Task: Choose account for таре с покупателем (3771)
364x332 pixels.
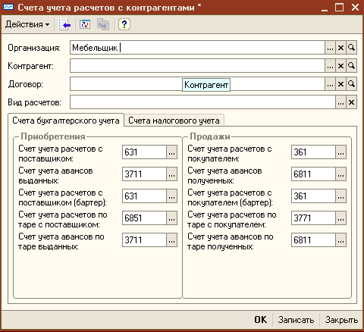Action: (340, 218)
